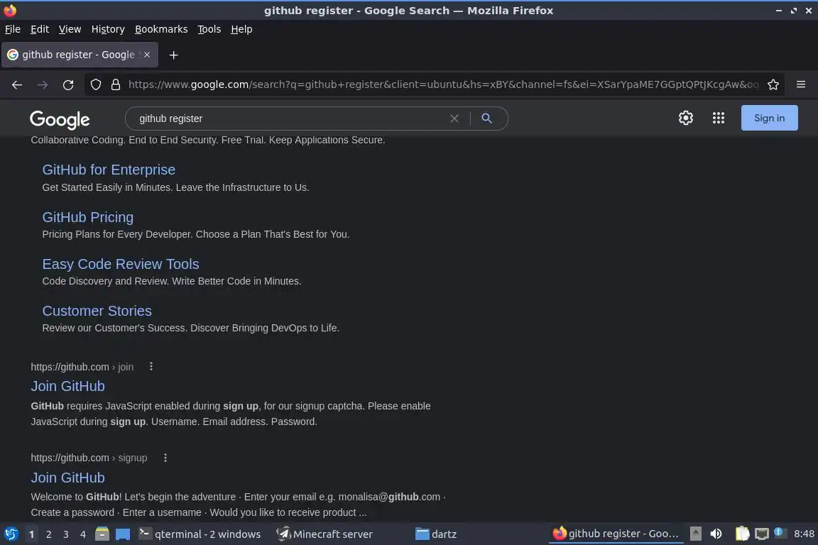
Task: Select the github register - Google tab
Action: [80, 55]
